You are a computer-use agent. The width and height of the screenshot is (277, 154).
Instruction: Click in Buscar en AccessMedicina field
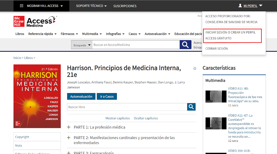click(136, 45)
